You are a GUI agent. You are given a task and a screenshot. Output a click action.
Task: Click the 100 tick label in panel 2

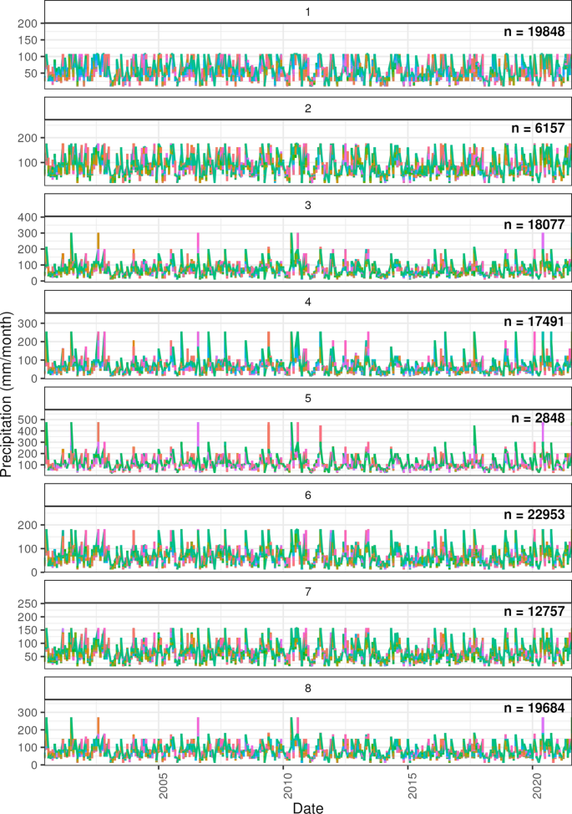[x=28, y=163]
